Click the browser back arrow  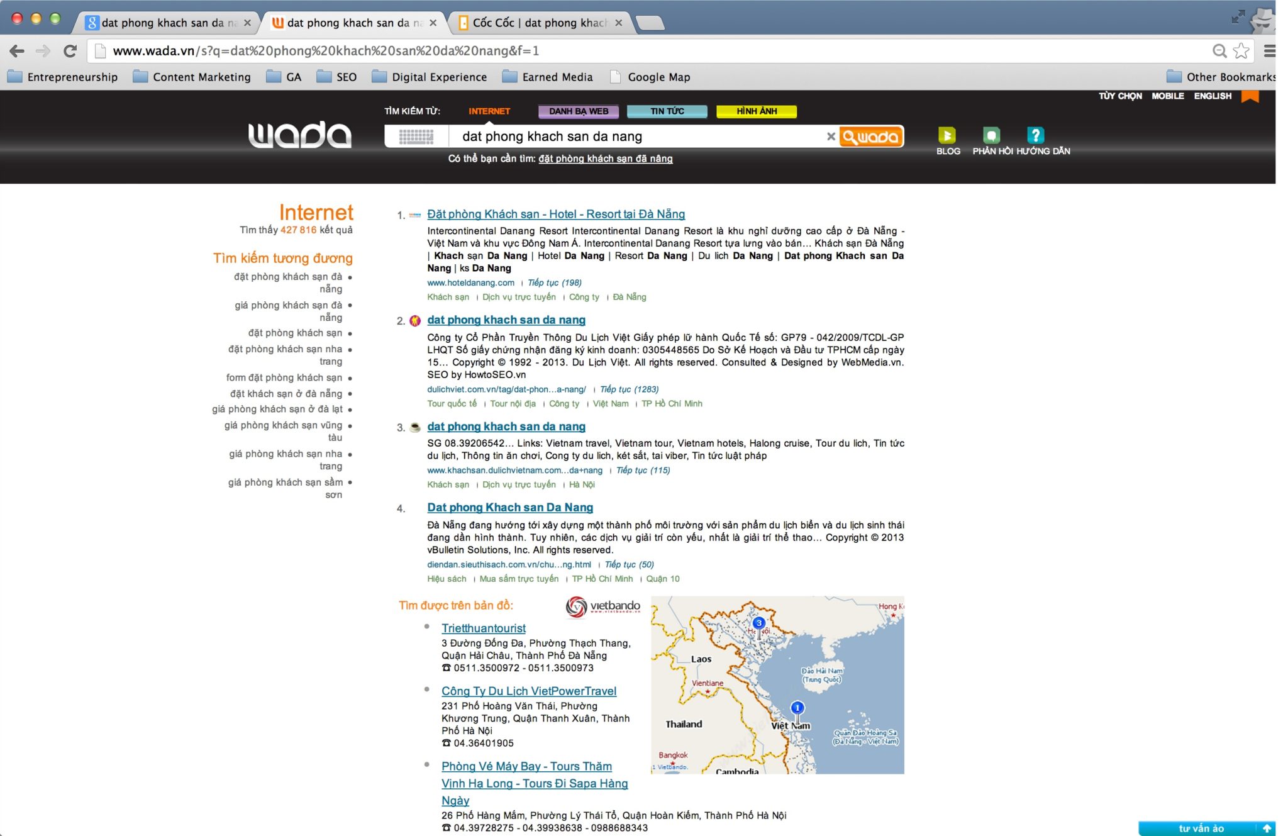click(17, 51)
